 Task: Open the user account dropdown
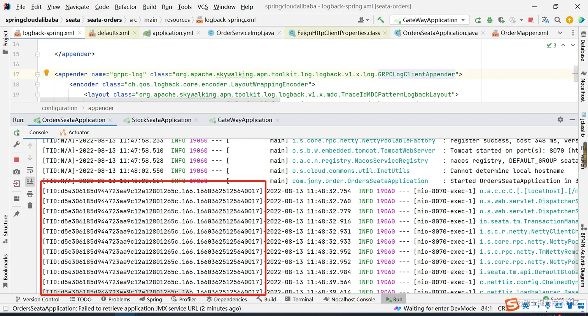tap(363, 20)
